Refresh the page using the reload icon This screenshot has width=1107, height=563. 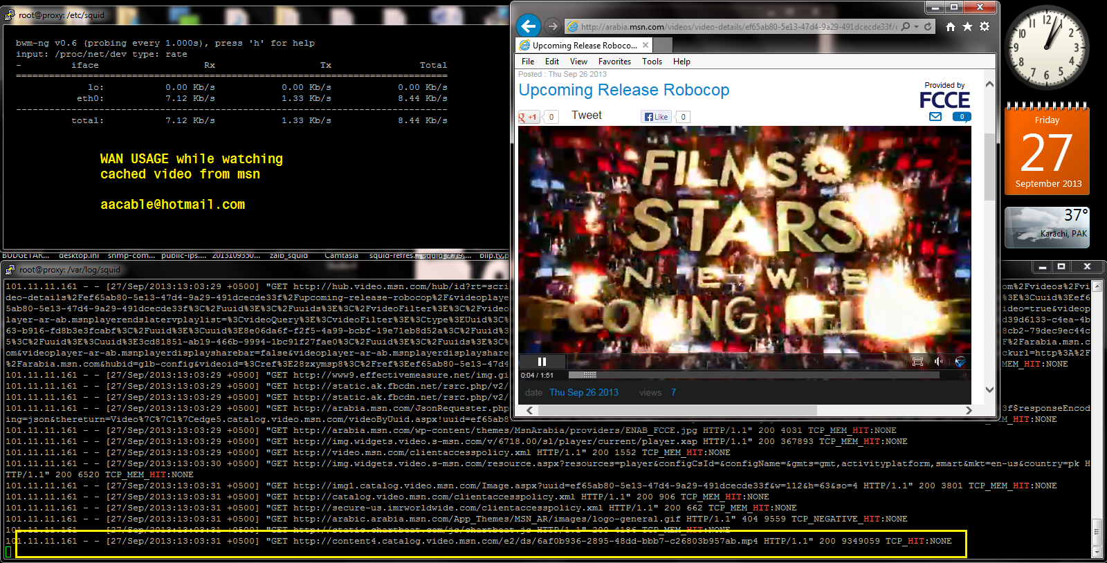pyautogui.click(x=928, y=26)
